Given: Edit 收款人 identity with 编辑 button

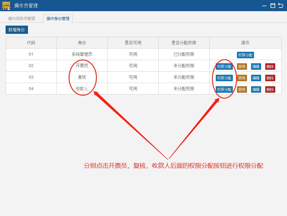Looking at the screenshot, I should click(x=256, y=89).
